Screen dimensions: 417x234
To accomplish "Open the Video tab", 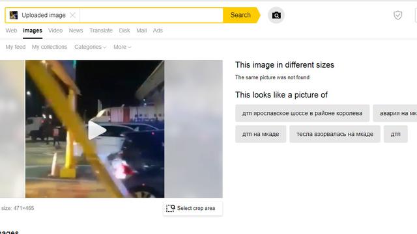I will pos(55,31).
